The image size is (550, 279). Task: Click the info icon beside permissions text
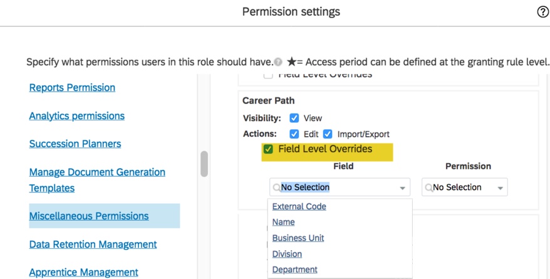278,63
